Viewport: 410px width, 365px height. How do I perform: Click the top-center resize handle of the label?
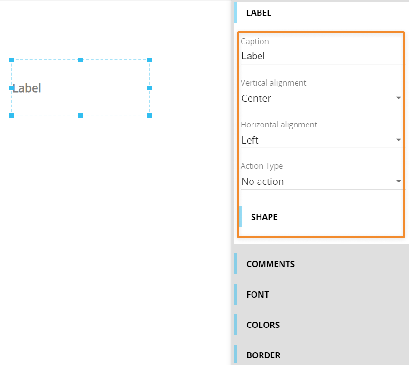[x=81, y=60]
